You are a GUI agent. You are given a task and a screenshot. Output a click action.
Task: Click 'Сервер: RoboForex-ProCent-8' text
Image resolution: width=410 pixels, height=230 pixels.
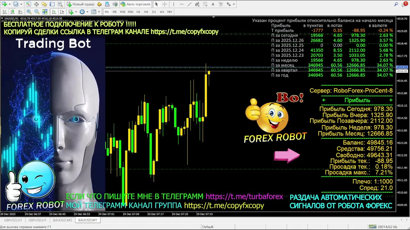pos(351,91)
